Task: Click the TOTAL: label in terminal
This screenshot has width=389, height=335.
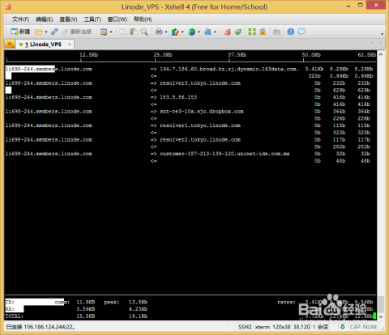Action: point(15,316)
